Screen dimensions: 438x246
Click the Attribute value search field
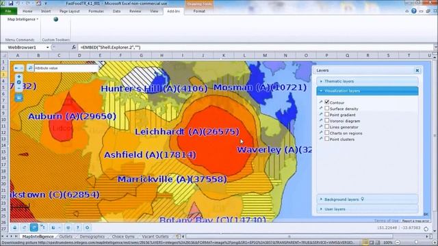[x=66, y=68]
